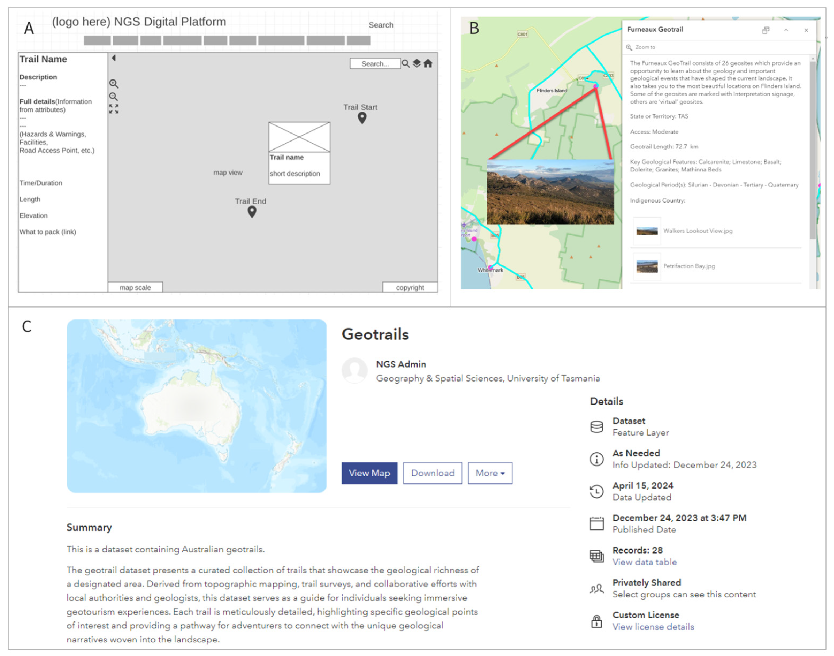
Task: Click the first grey navigation tab placeholder
Action: point(97,41)
